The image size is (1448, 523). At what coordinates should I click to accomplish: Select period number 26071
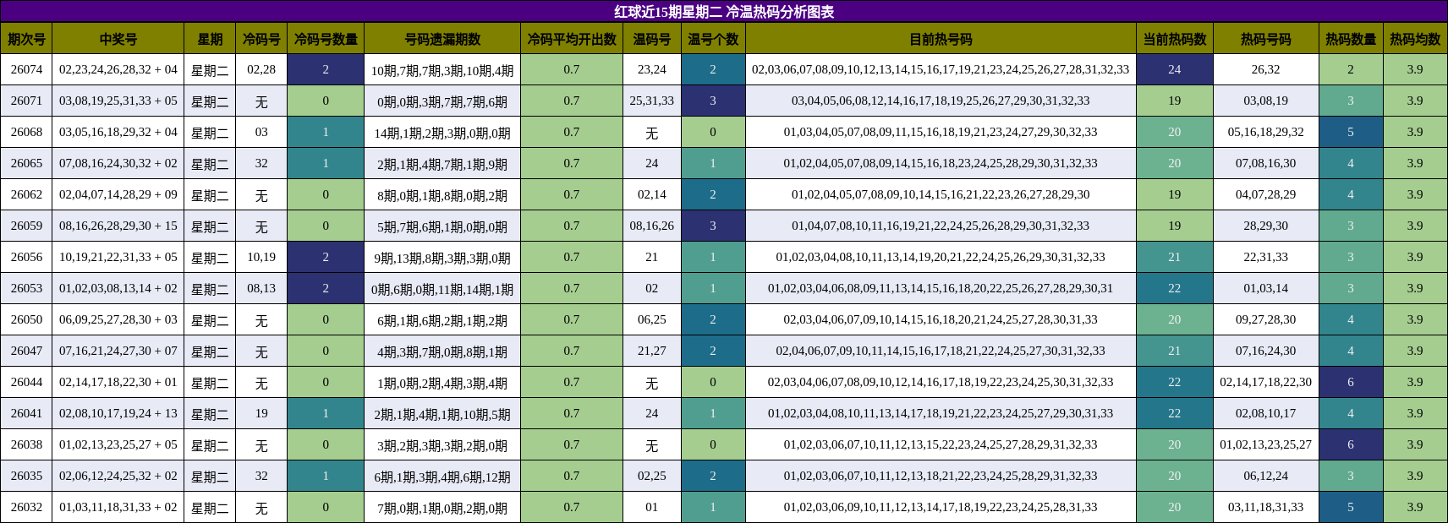click(26, 101)
